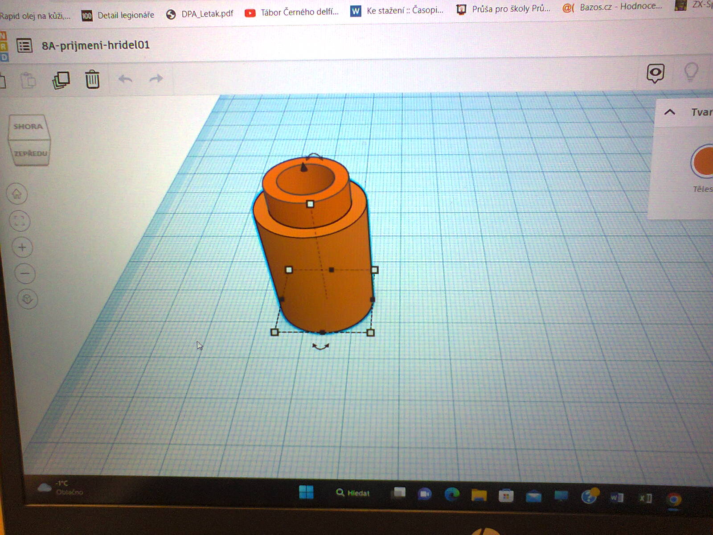
Task: Click the white height handle on top of cylinder
Action: click(310, 204)
